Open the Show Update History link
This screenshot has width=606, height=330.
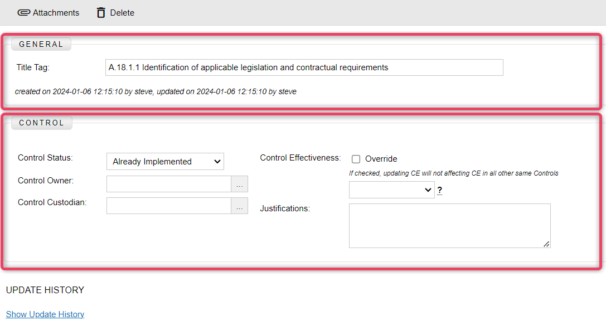(45, 314)
